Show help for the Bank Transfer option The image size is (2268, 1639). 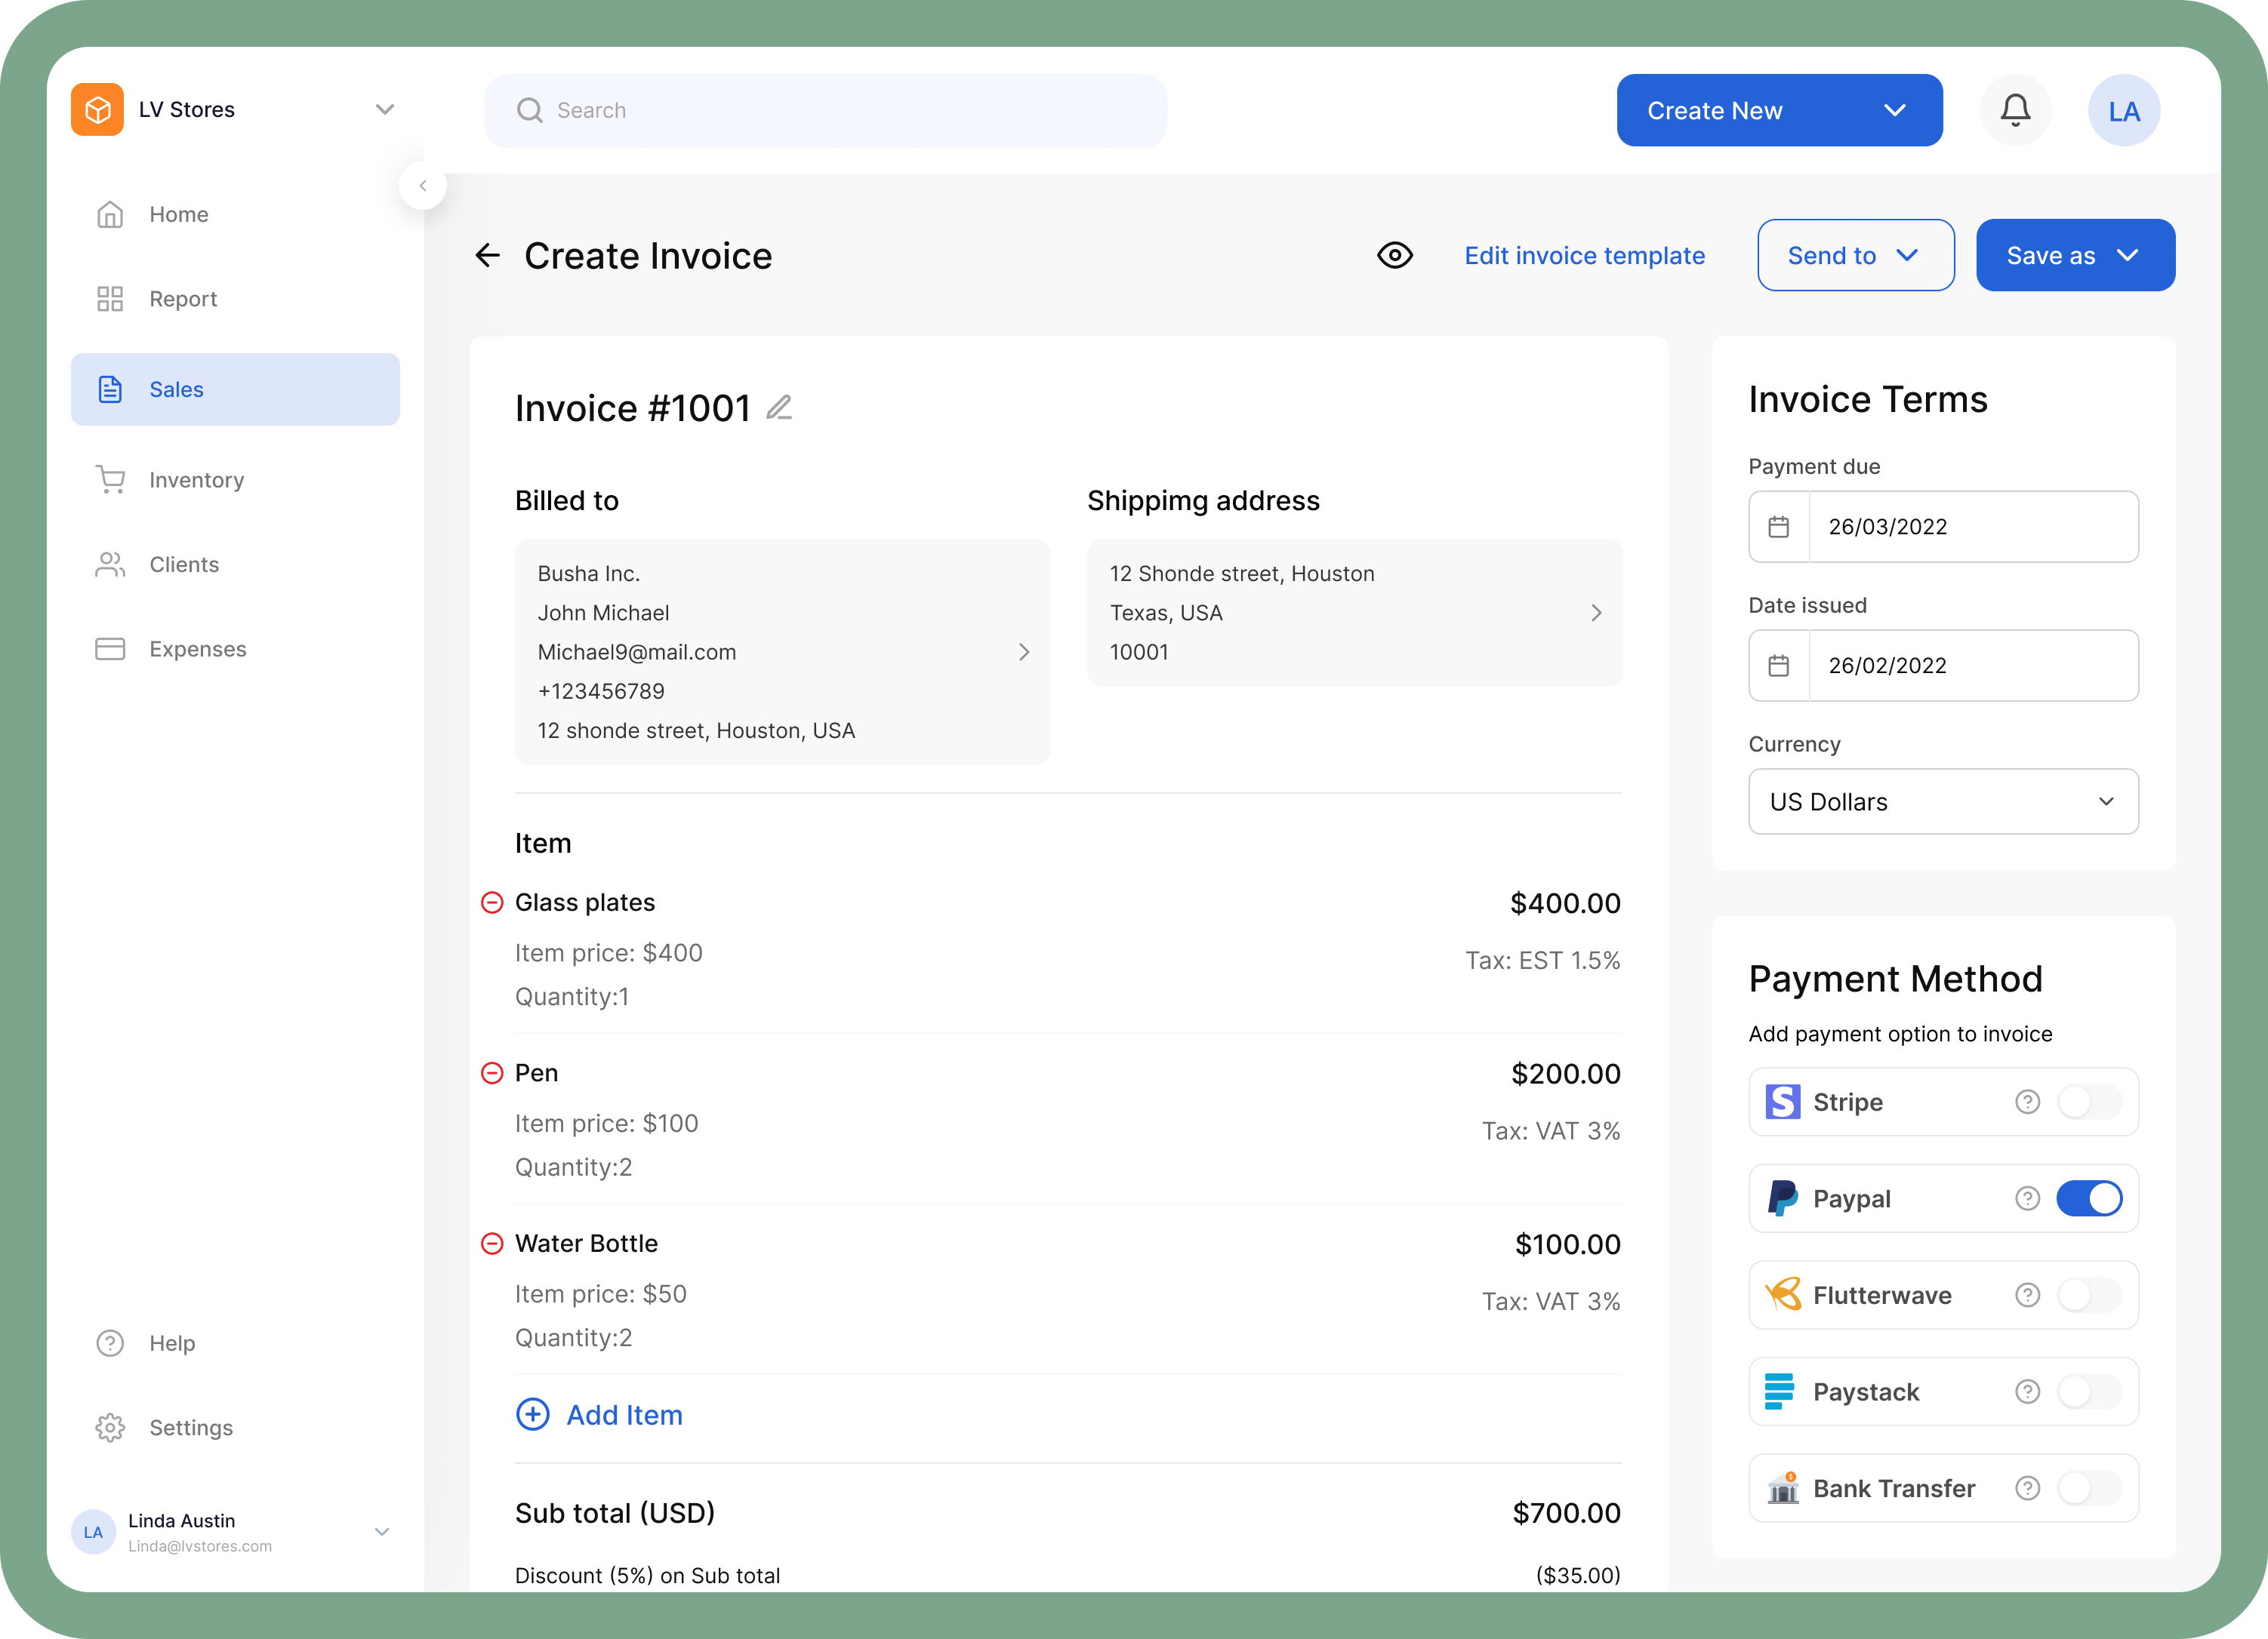tap(2027, 1489)
